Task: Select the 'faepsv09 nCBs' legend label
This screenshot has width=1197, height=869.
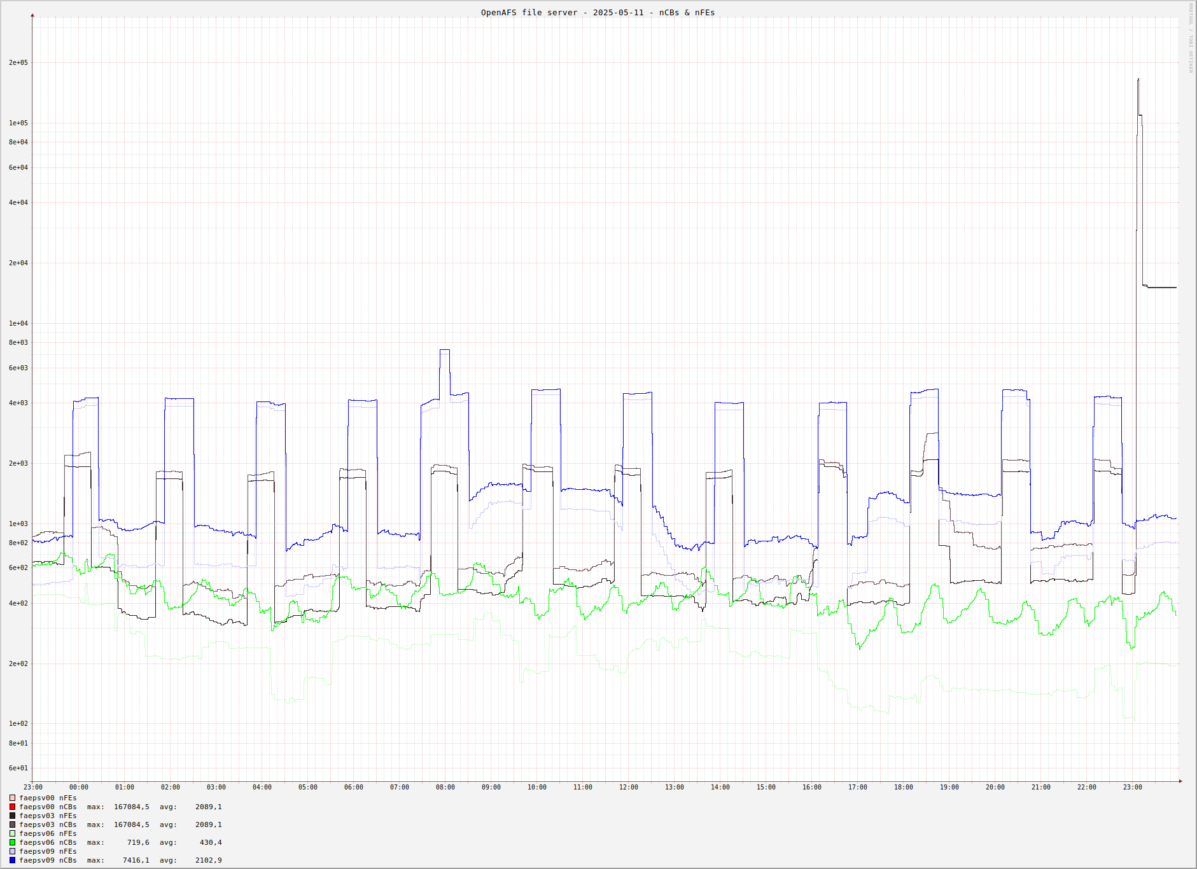Action: 48,860
